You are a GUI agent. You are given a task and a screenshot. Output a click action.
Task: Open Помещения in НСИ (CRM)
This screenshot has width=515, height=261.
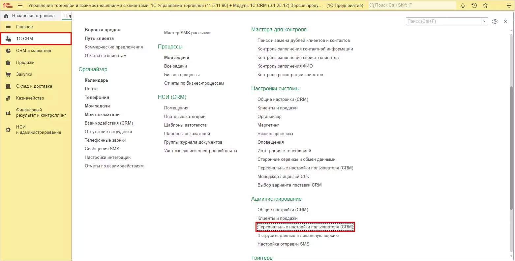pos(176,108)
